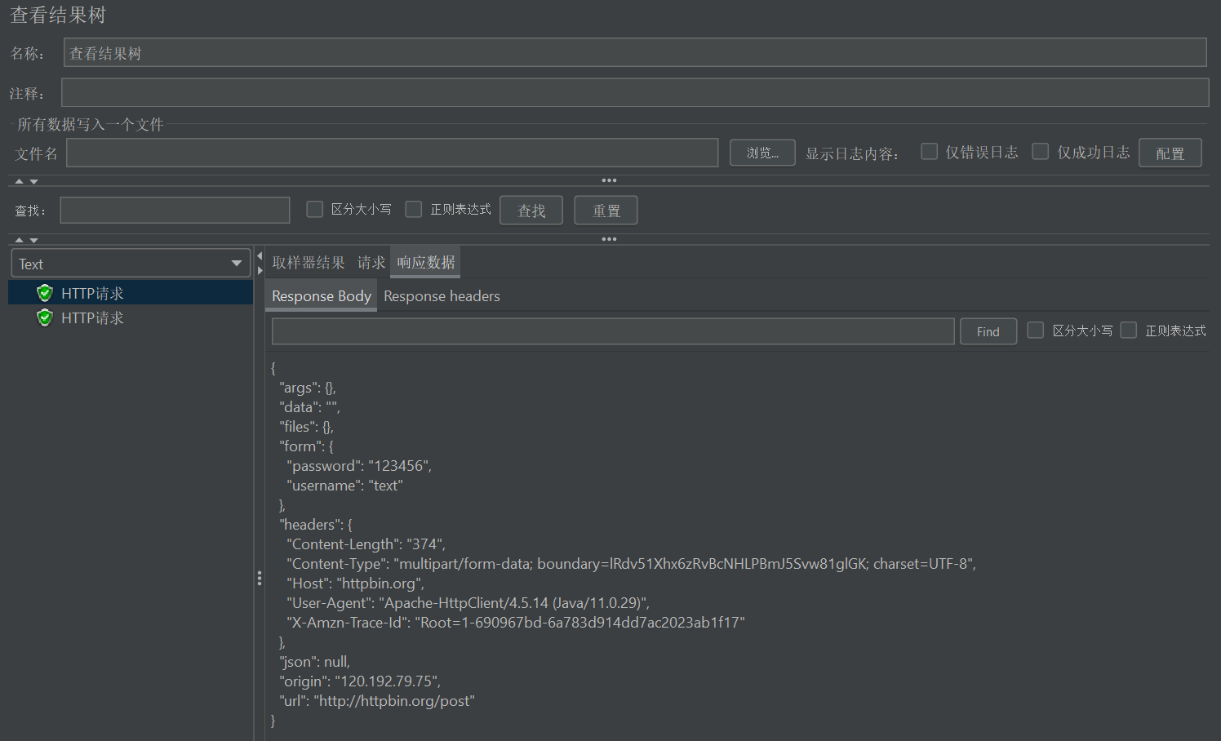Click the green shield icon of the unselected HTTP请求 row
The height and width of the screenshot is (741, 1221).
pos(45,317)
